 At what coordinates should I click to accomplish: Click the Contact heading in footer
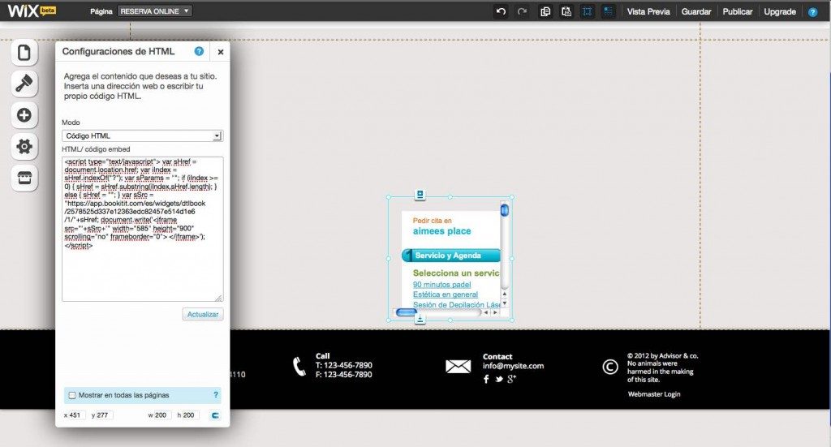pyautogui.click(x=497, y=356)
